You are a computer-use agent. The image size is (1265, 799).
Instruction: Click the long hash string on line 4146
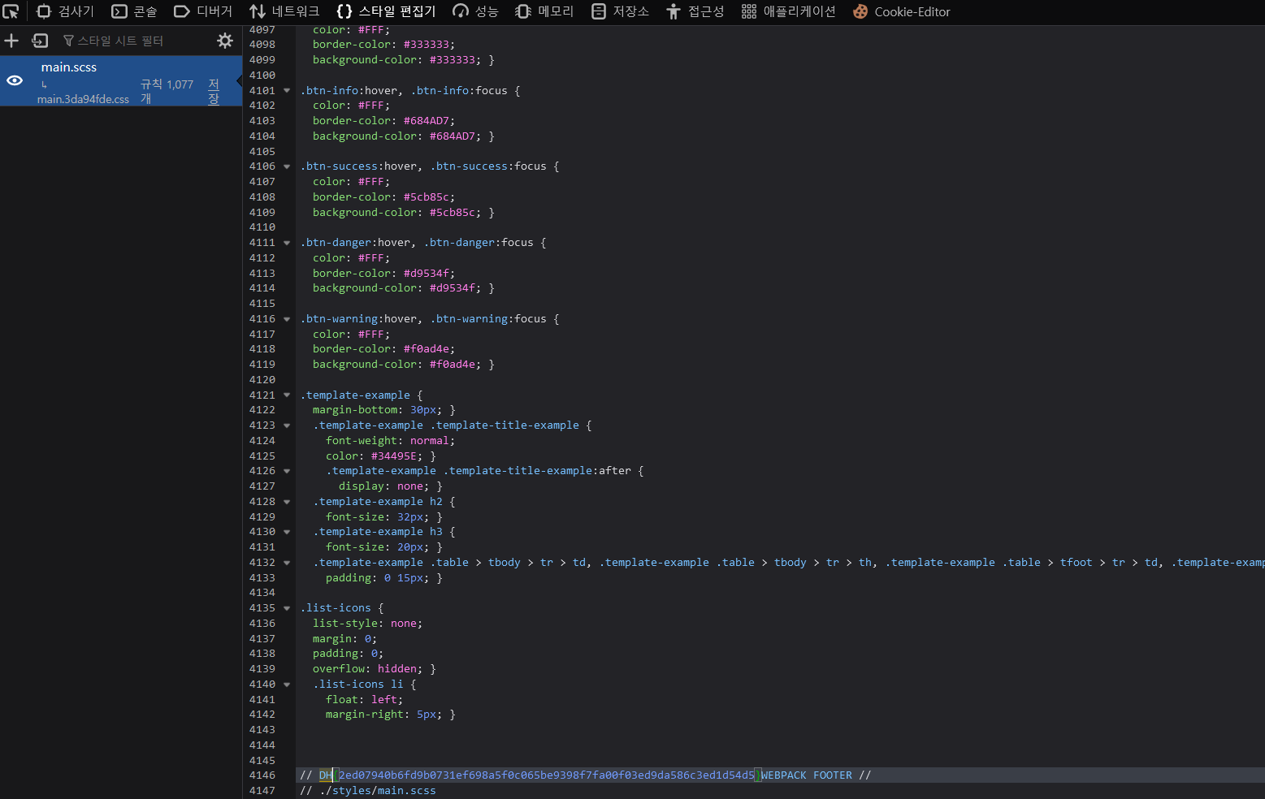[x=546, y=775]
